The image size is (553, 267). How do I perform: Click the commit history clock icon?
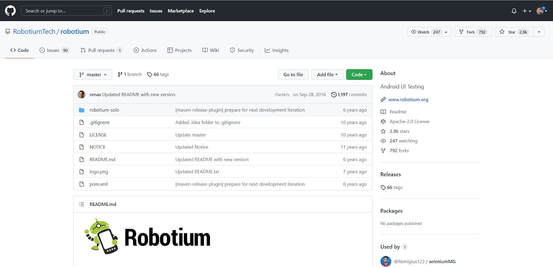coord(334,95)
